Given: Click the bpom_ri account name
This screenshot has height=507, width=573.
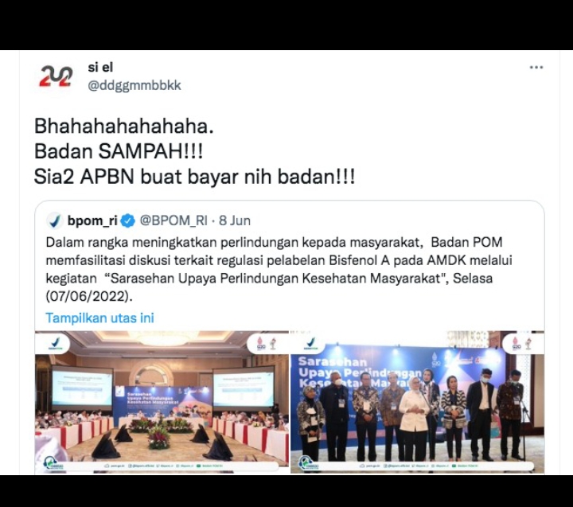Looking at the screenshot, I should [92, 220].
